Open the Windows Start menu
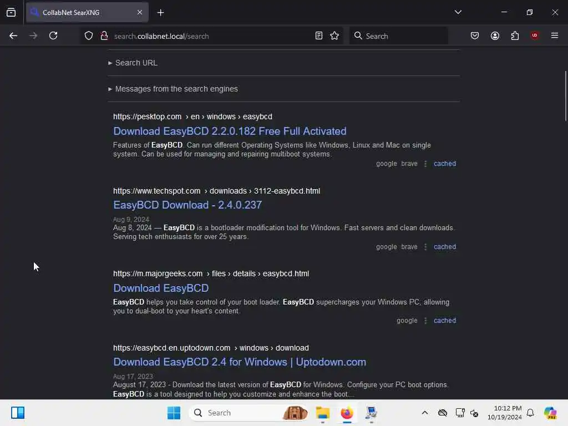 coord(174,413)
